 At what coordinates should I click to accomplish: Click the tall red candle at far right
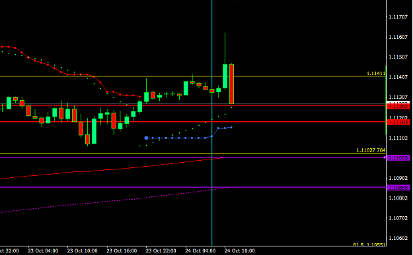(x=231, y=84)
